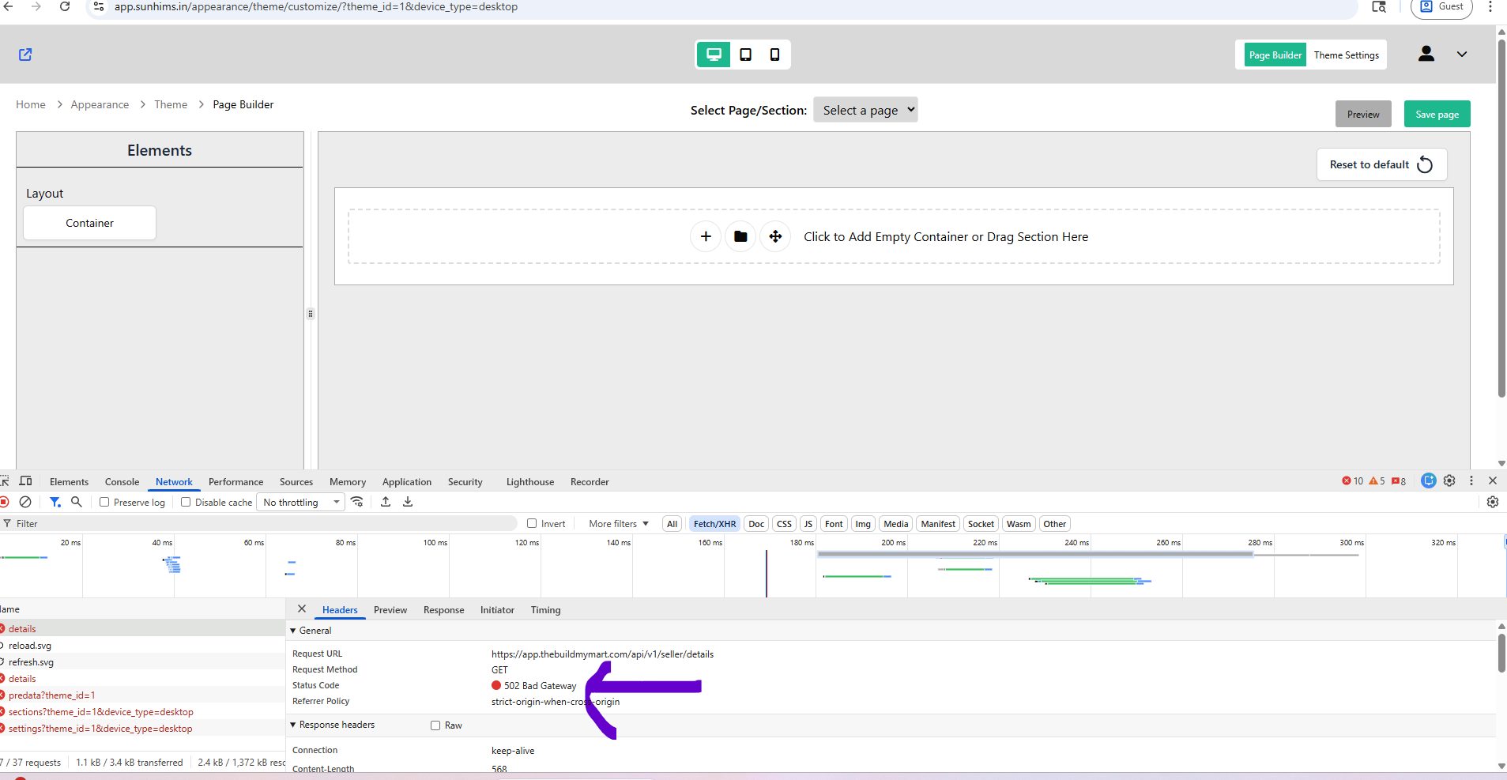Image resolution: width=1507 pixels, height=780 pixels.
Task: Open the user profile icon
Action: (1426, 54)
